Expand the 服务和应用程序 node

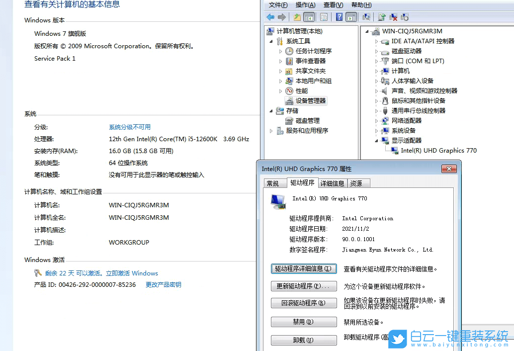coord(272,130)
